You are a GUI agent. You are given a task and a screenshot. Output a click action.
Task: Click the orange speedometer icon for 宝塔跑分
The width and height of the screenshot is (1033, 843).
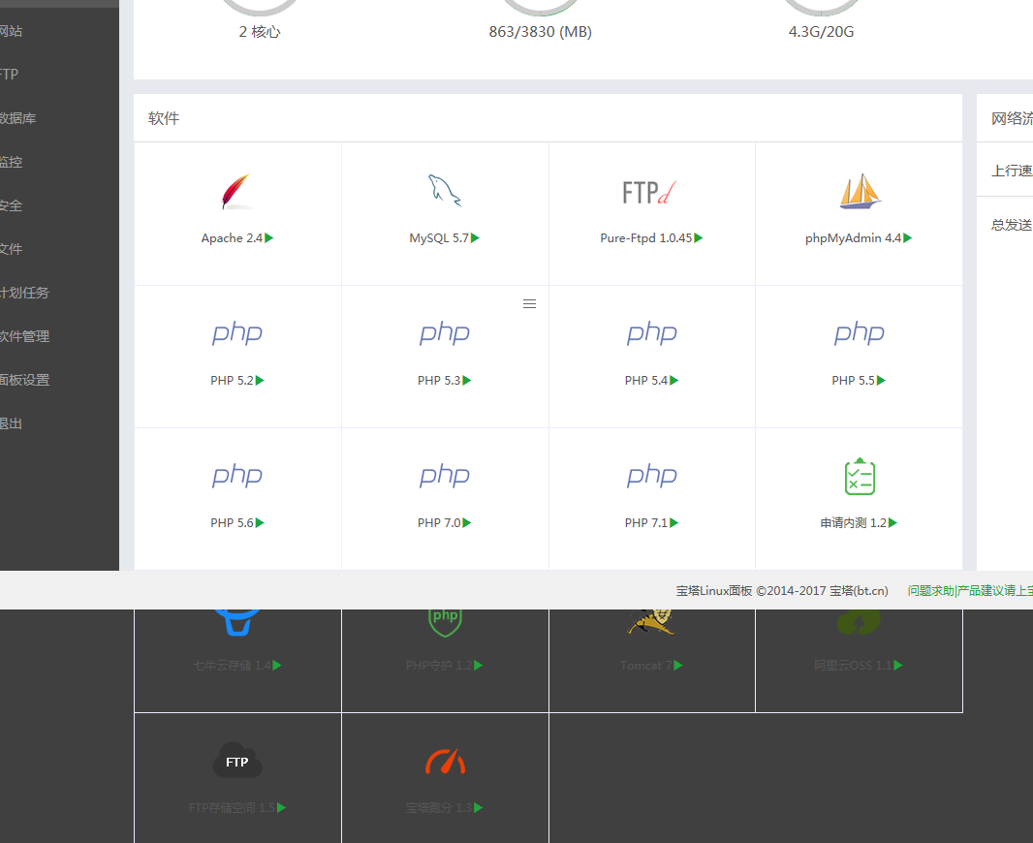446,762
